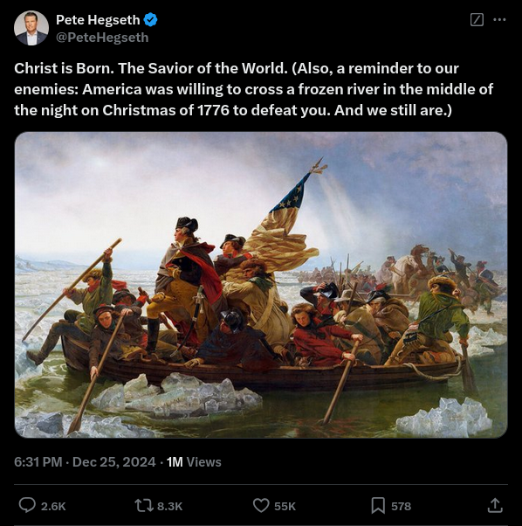
Task: Click the 8.3K reposts count
Action: 170,506
